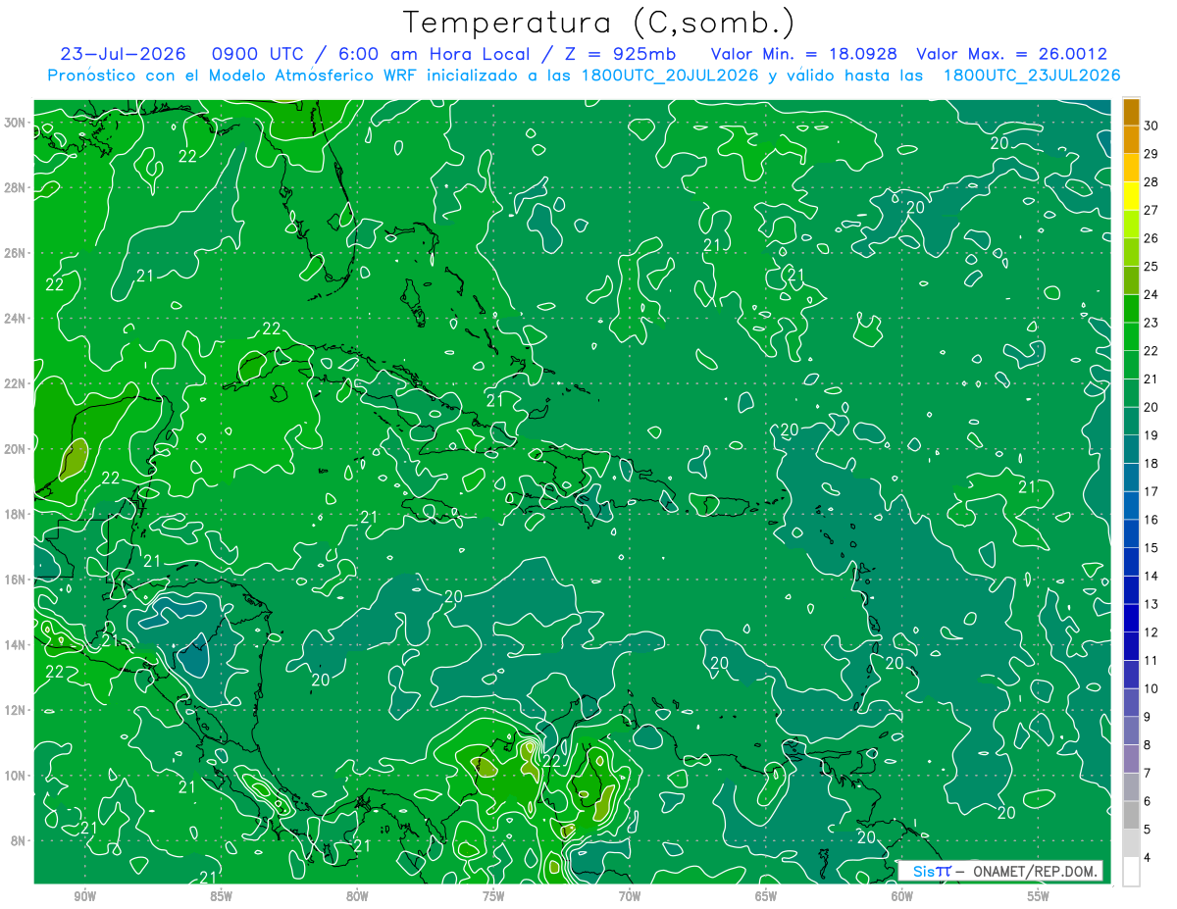Click the 20N latitude axis label
This screenshot has height=909, width=1177.
tap(17, 449)
